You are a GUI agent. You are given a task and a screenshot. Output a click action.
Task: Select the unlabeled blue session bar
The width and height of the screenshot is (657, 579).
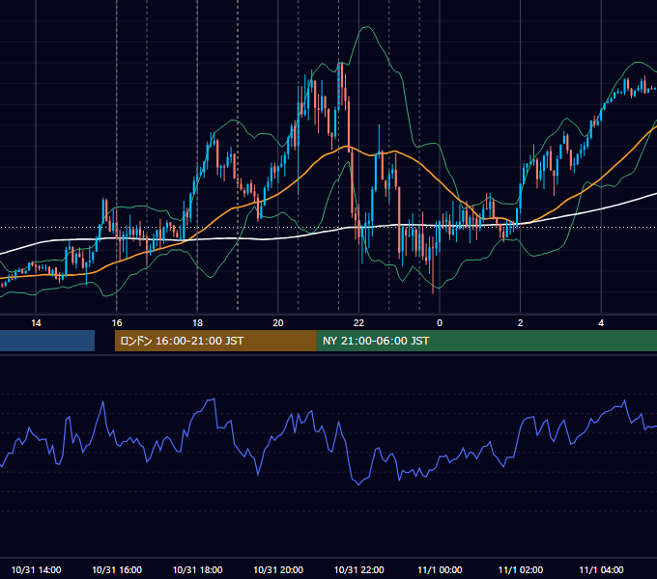pos(47,341)
